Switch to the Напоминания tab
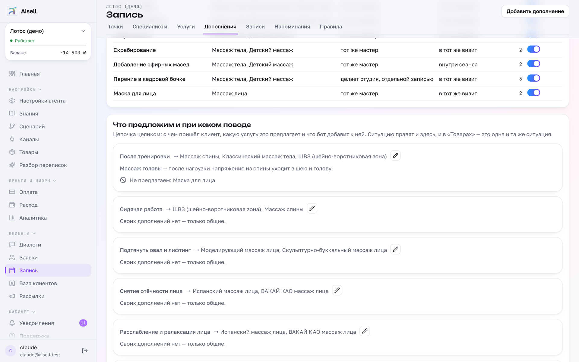Image resolution: width=579 pixels, height=362 pixels. [x=292, y=27]
